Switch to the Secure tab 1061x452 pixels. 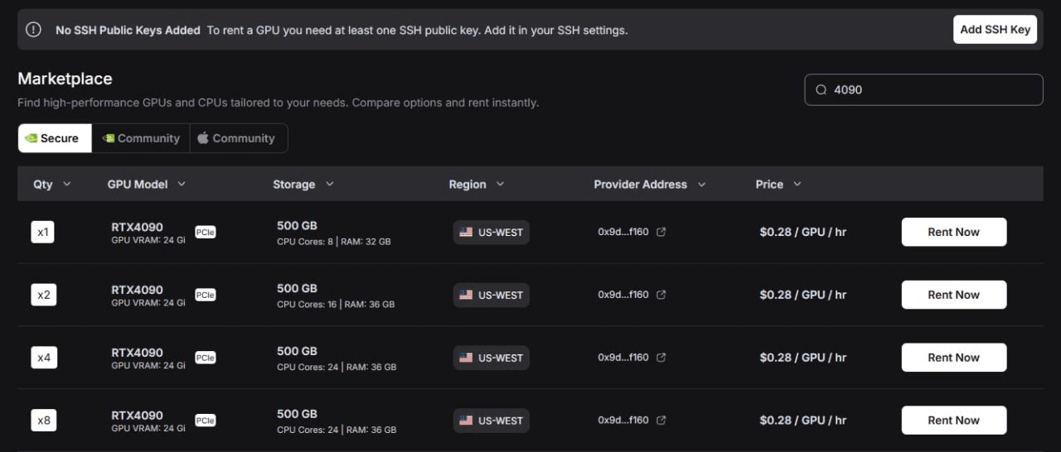[55, 138]
